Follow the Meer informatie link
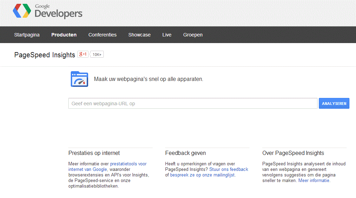 pos(314,181)
